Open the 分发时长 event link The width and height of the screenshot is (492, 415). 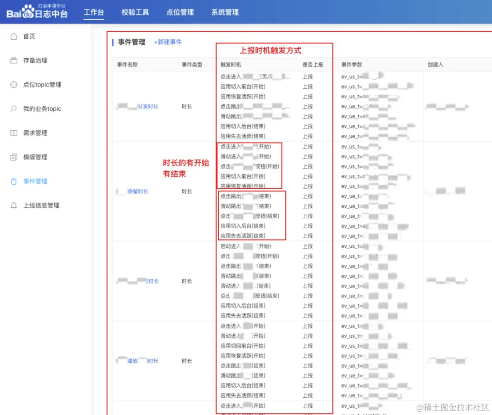(148, 106)
